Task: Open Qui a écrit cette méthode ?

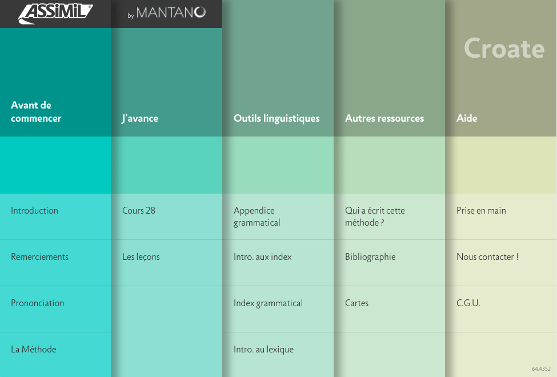Action: tap(375, 216)
